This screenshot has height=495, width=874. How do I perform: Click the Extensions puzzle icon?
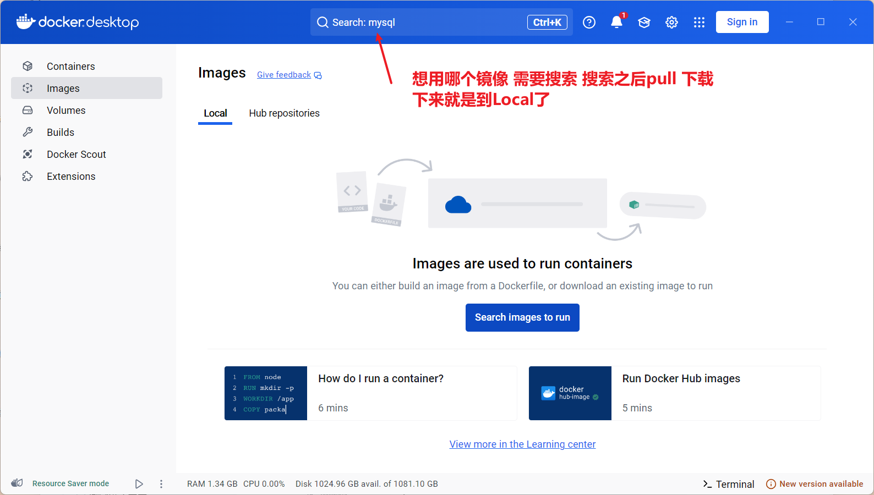click(x=28, y=176)
